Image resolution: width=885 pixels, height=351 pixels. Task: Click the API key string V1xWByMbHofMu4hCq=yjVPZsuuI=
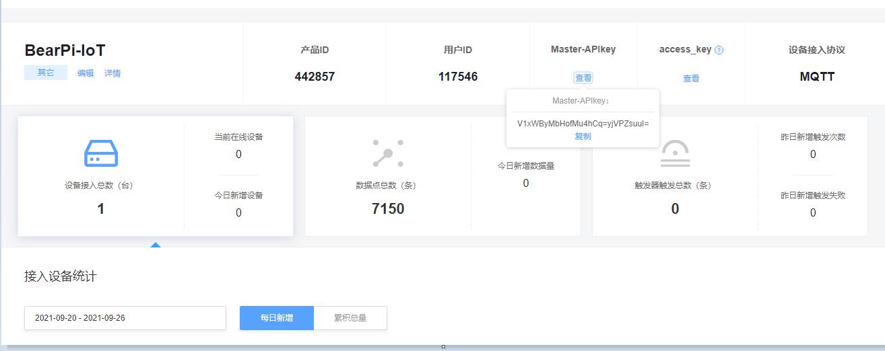click(583, 124)
